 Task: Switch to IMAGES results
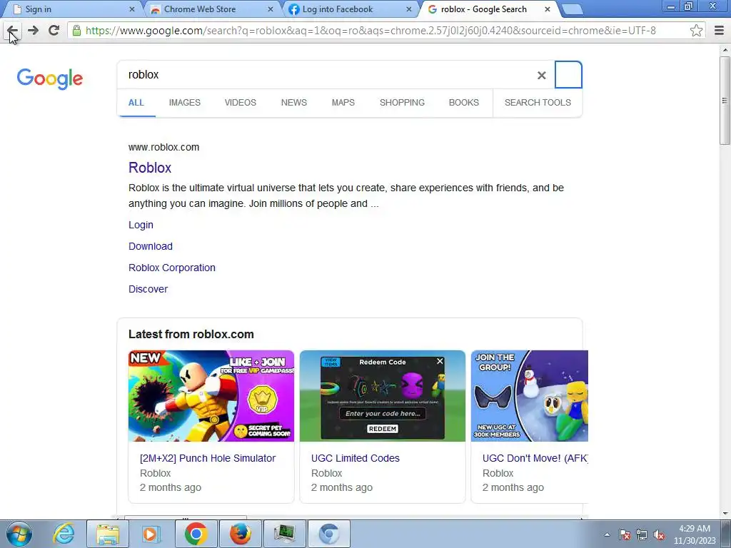click(x=185, y=103)
